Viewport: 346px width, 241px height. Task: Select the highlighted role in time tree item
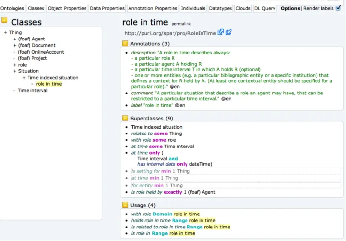coord(49,84)
